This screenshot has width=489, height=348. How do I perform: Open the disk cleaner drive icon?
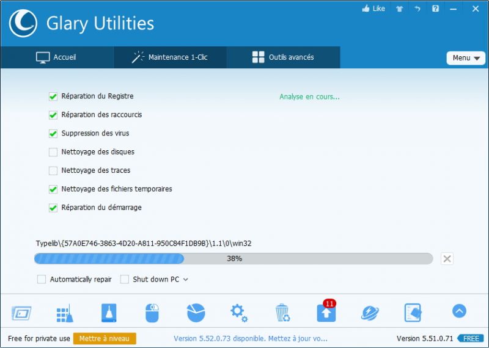tap(109, 313)
